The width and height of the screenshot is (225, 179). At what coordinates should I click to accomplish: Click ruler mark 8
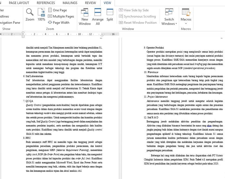[68, 34]
